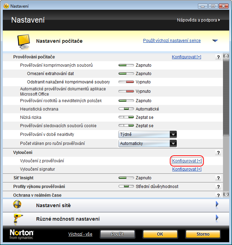The image size is (232, 245).
Task: Open help question mark for Profily výkonu prověřování
Action: 218,187
